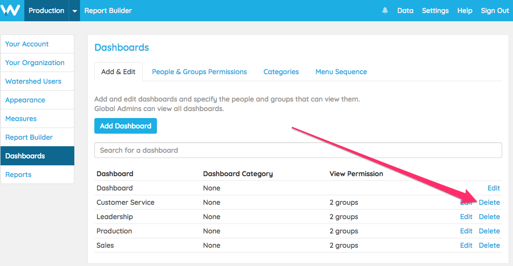Open Measures in sidebar

point(37,118)
